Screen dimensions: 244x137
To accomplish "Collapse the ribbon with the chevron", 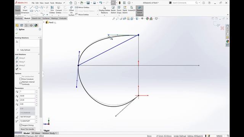I will 228,15.
